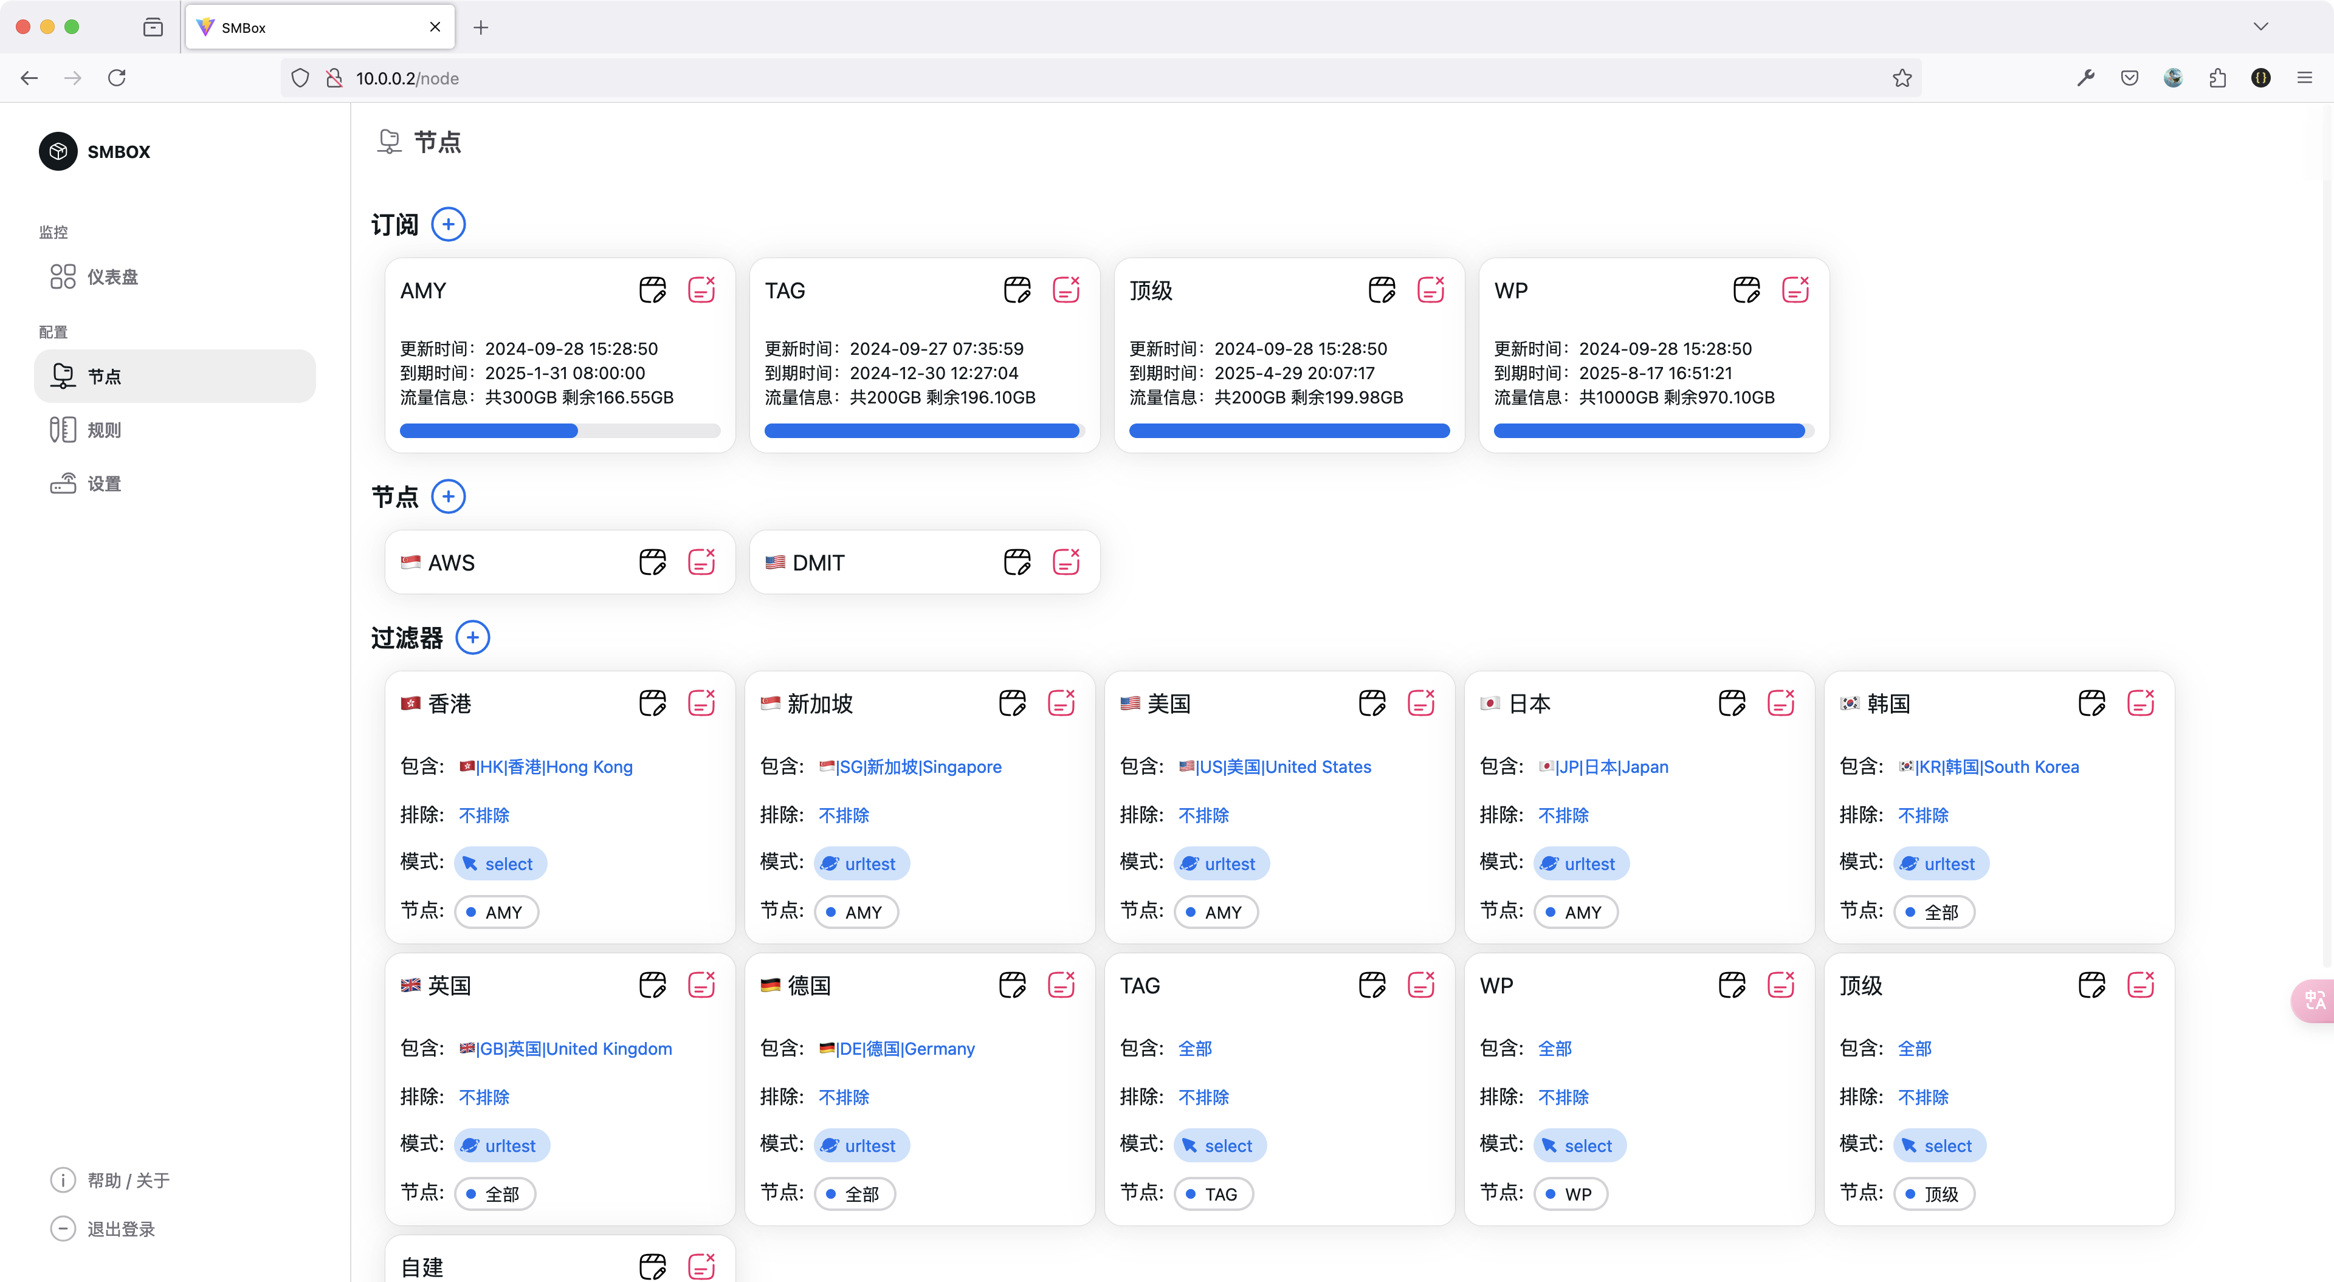Screen dimensions: 2334x1282
Task: Open the browser hamburger menu
Action: coord(2304,78)
